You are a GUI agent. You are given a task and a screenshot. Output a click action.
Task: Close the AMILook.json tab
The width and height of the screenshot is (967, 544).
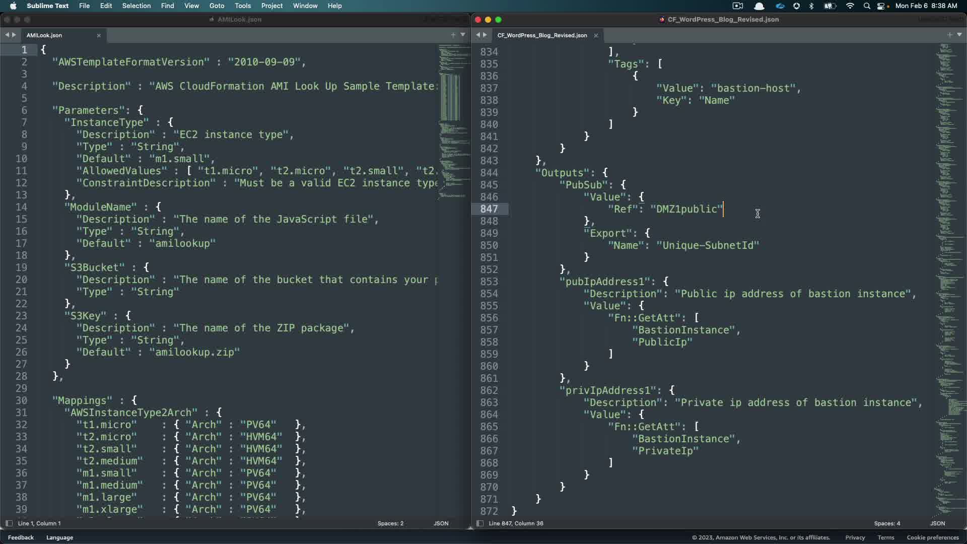99,35
